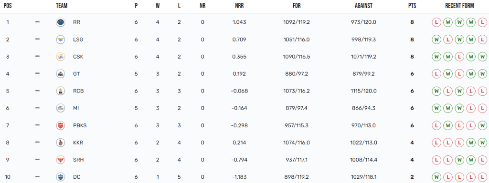Click the LSG team logo
This screenshot has width=489, height=183.
pos(60,40)
